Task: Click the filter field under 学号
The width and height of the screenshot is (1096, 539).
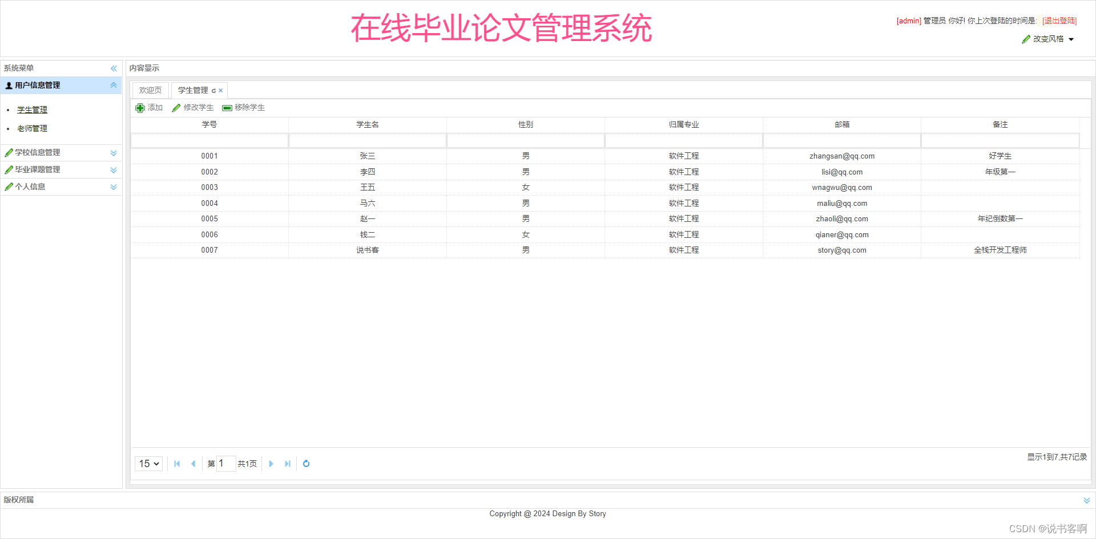Action: pyautogui.click(x=209, y=140)
